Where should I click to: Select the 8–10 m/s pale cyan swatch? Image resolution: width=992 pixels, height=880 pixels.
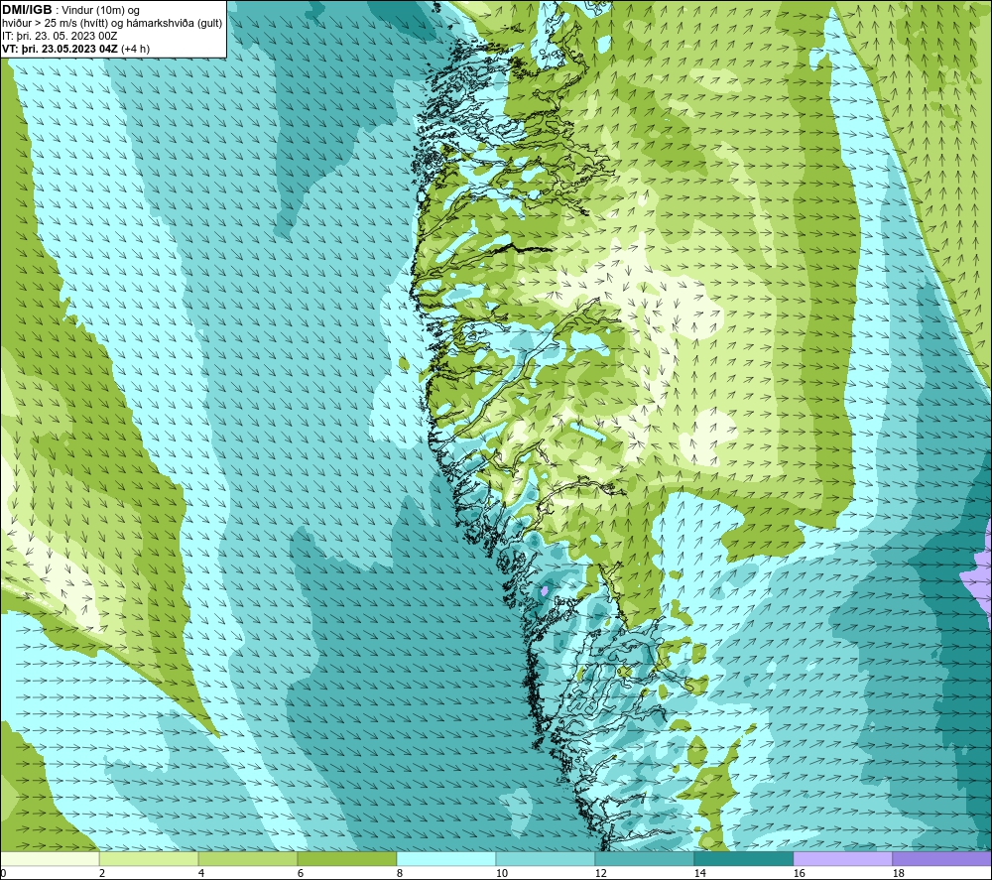pyautogui.click(x=446, y=858)
